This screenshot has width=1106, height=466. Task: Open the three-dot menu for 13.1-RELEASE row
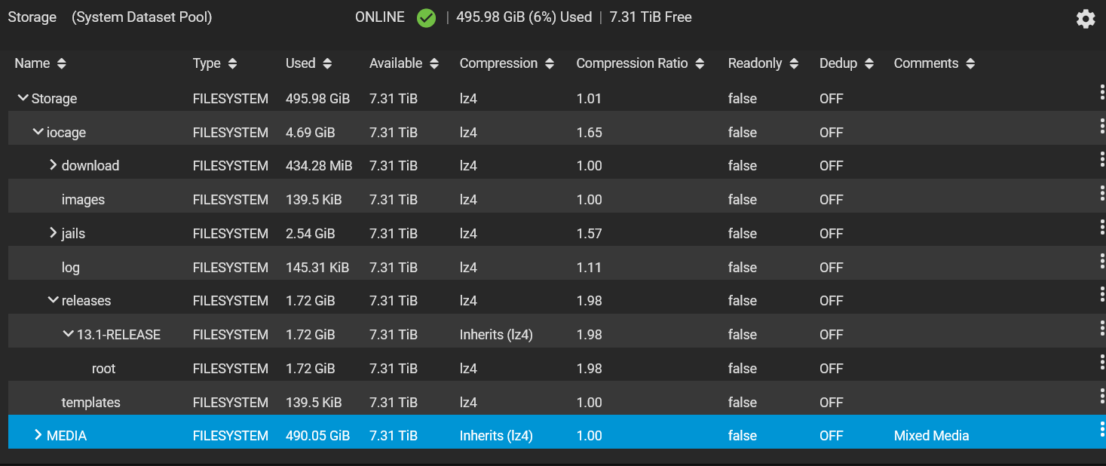click(x=1101, y=329)
